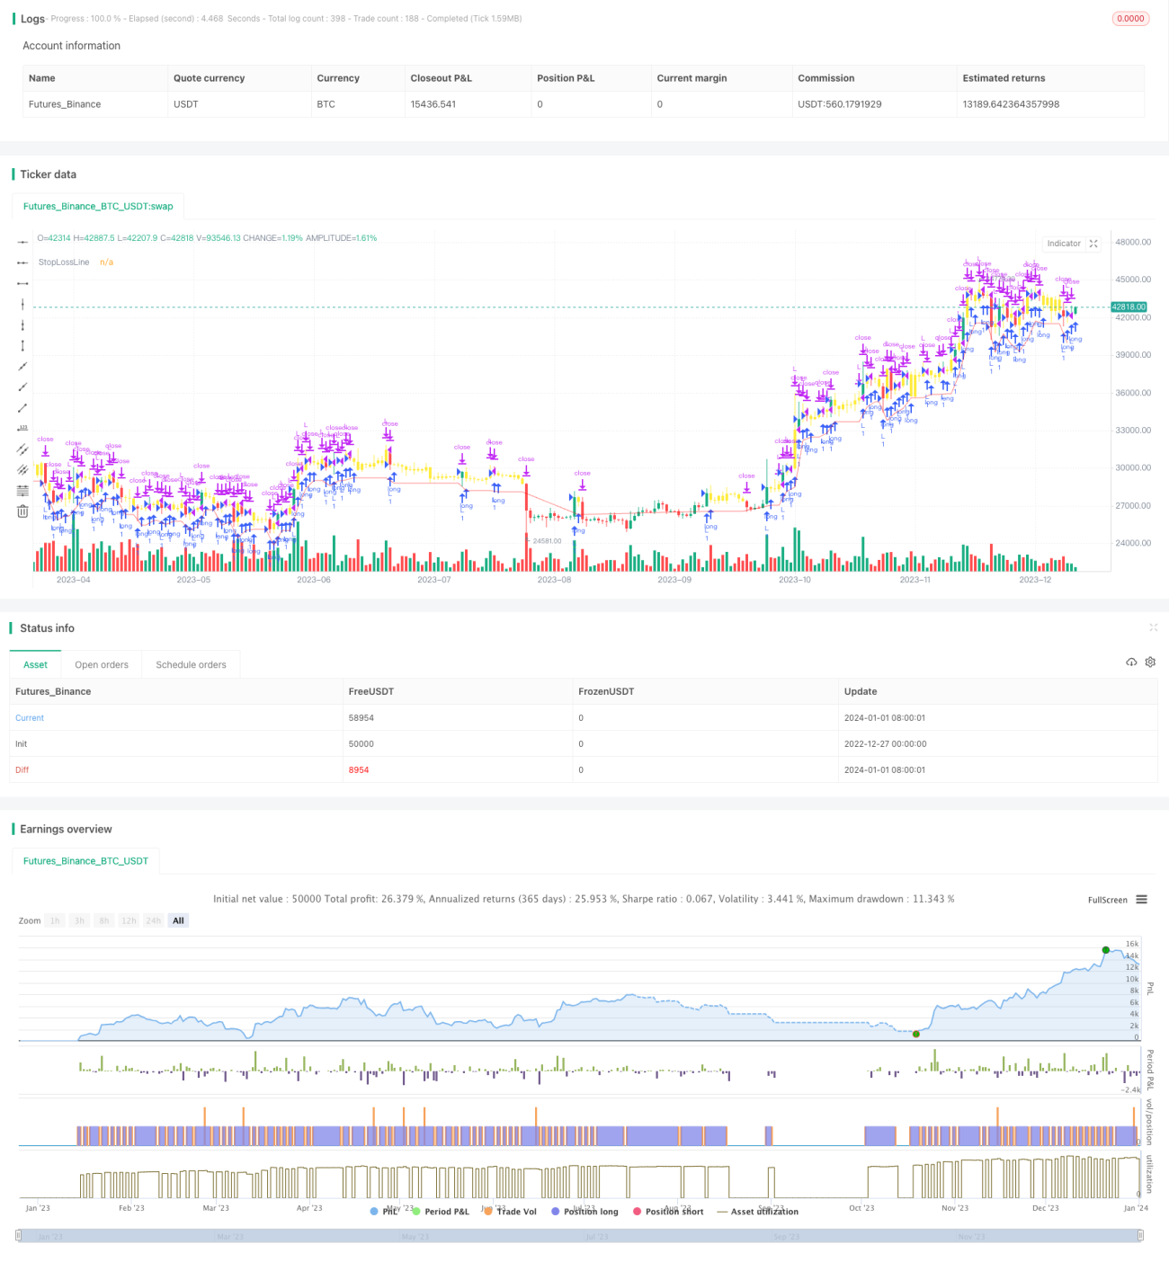Collapse the Status info panel
The width and height of the screenshot is (1169, 1262).
coord(1153,627)
